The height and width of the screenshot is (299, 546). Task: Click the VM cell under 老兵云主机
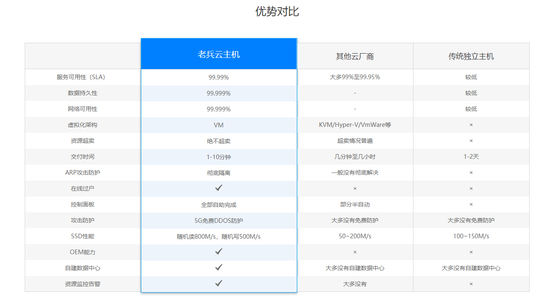[x=218, y=125]
